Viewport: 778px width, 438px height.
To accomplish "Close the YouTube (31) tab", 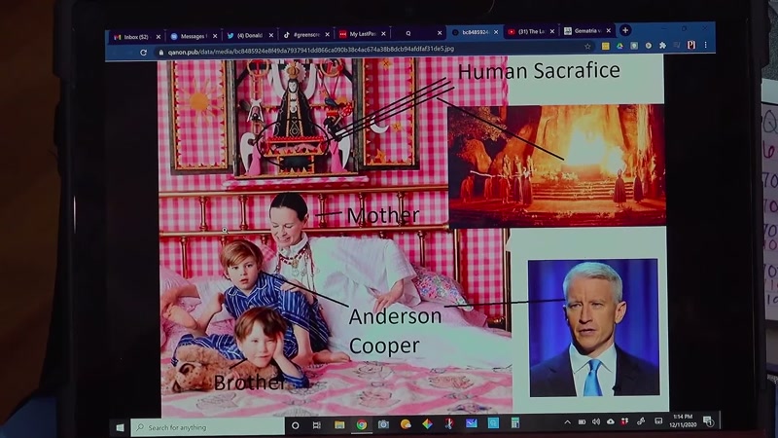I will [551, 31].
